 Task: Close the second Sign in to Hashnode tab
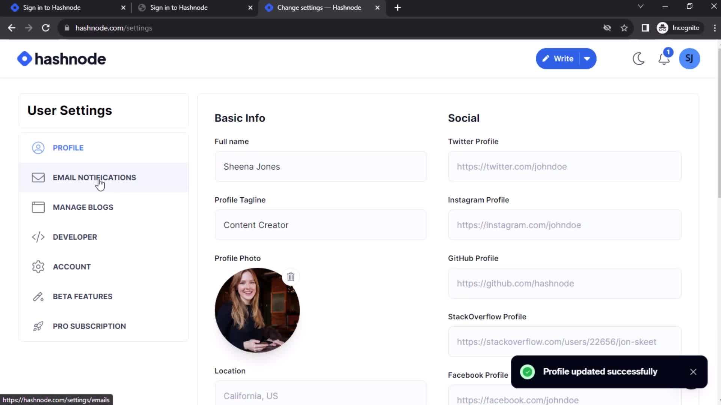(250, 7)
